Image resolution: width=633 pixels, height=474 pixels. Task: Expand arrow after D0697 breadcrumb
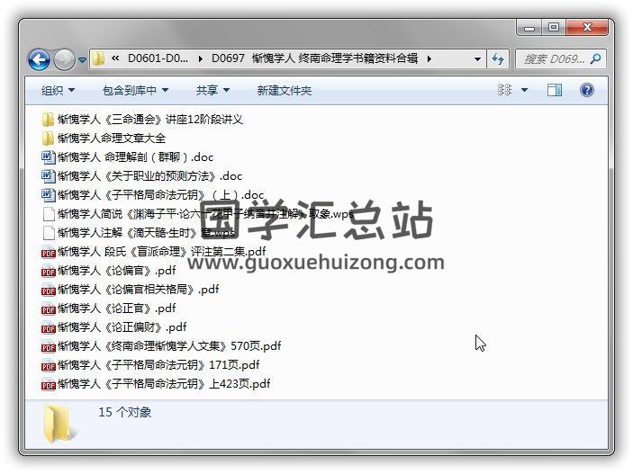pos(430,58)
